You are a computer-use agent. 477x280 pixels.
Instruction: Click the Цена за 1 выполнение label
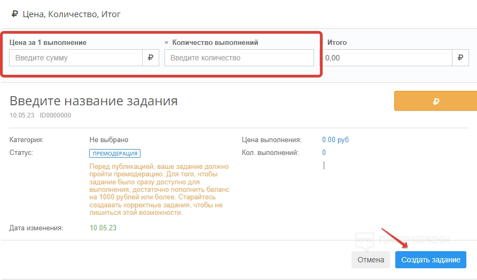click(x=48, y=42)
